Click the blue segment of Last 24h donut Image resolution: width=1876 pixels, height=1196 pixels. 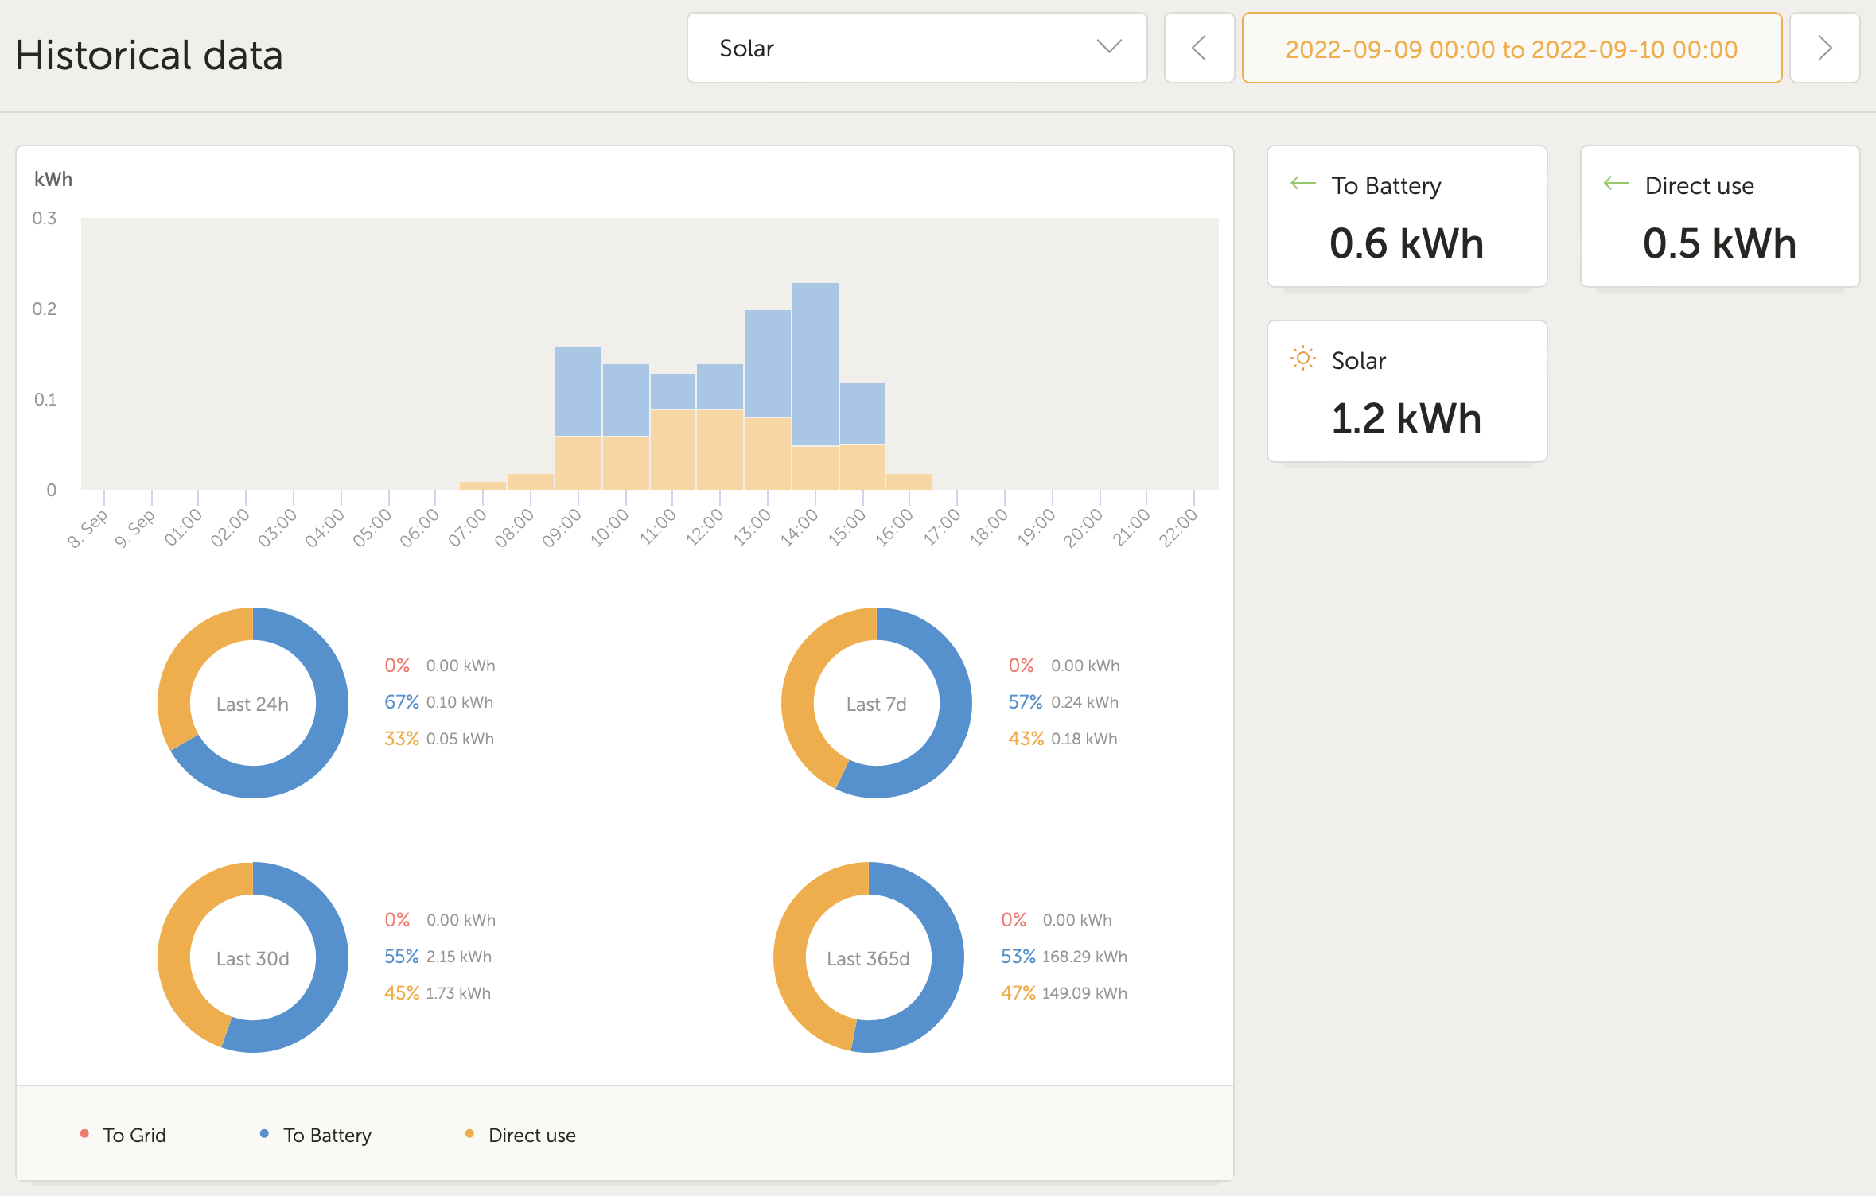tap(334, 704)
